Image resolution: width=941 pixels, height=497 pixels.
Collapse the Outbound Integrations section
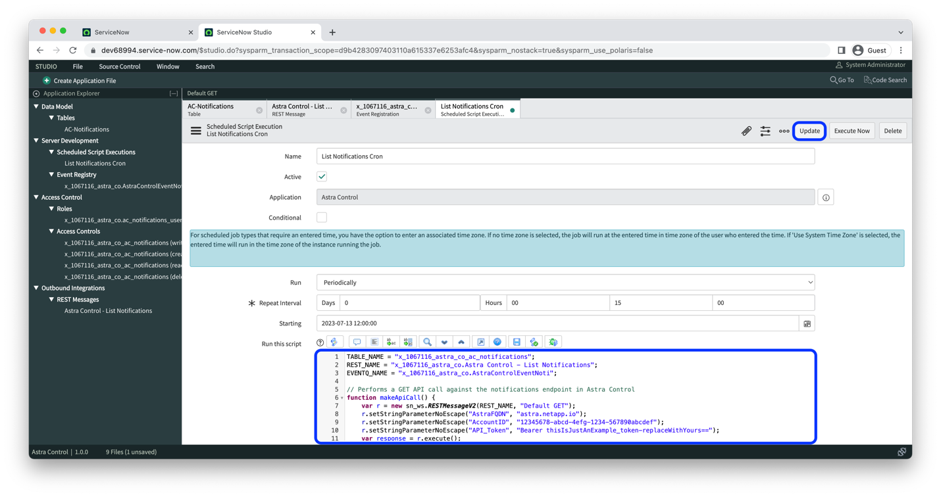pos(36,288)
